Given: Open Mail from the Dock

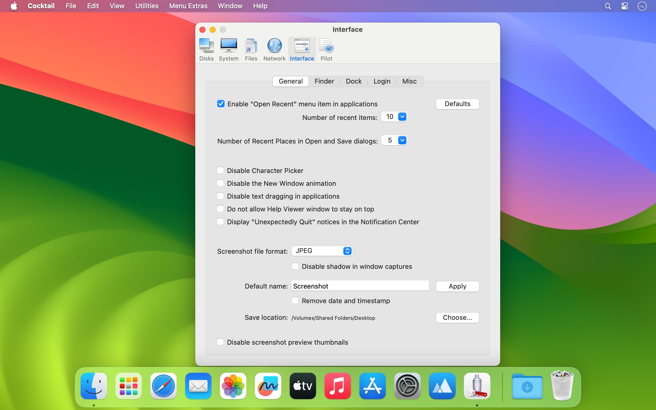Looking at the screenshot, I should [198, 386].
